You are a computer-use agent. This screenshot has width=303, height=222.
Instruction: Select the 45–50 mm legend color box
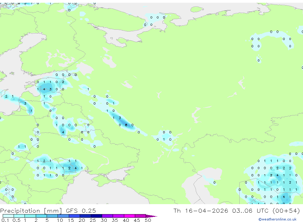(x=141, y=216)
